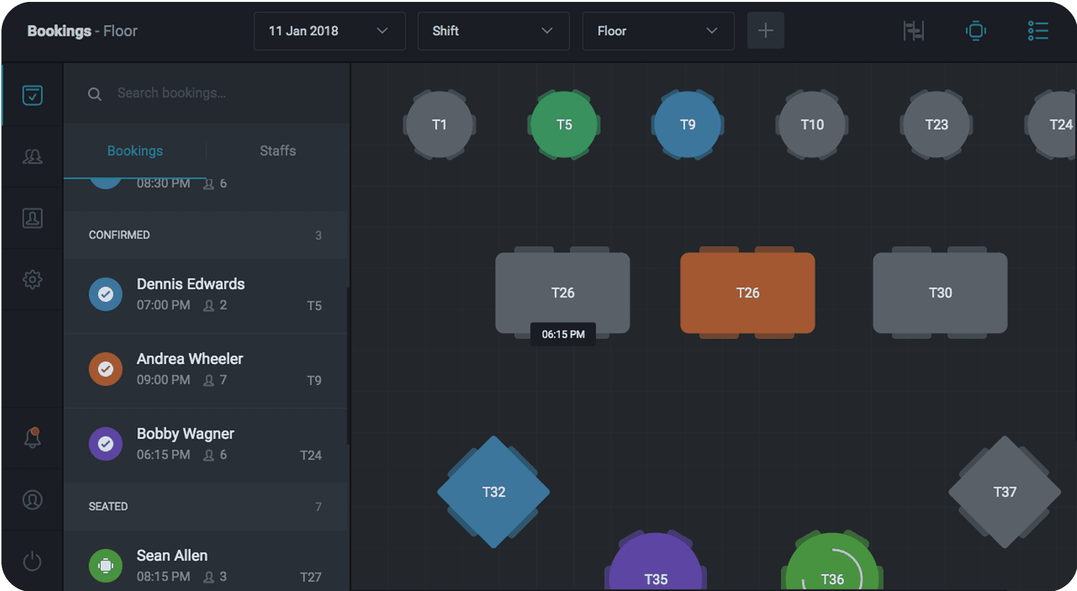
Task: Switch to timeline view icon
Action: pos(913,30)
